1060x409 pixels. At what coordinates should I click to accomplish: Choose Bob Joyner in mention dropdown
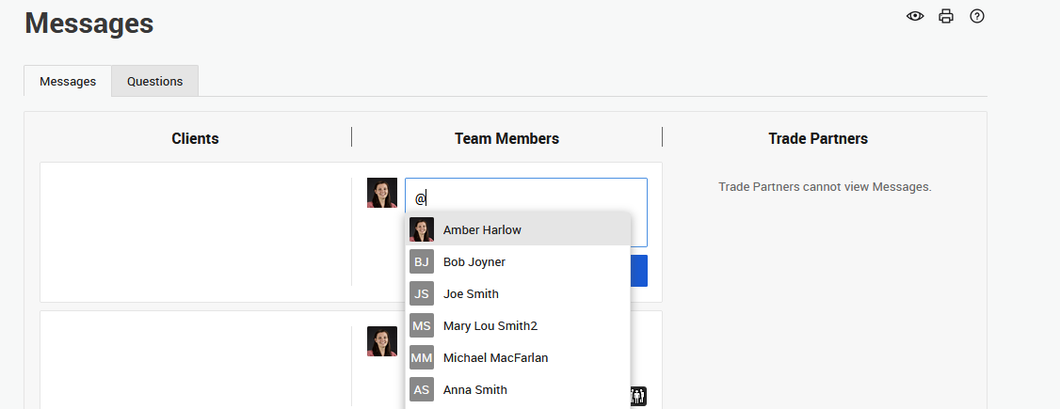pyautogui.click(x=474, y=261)
